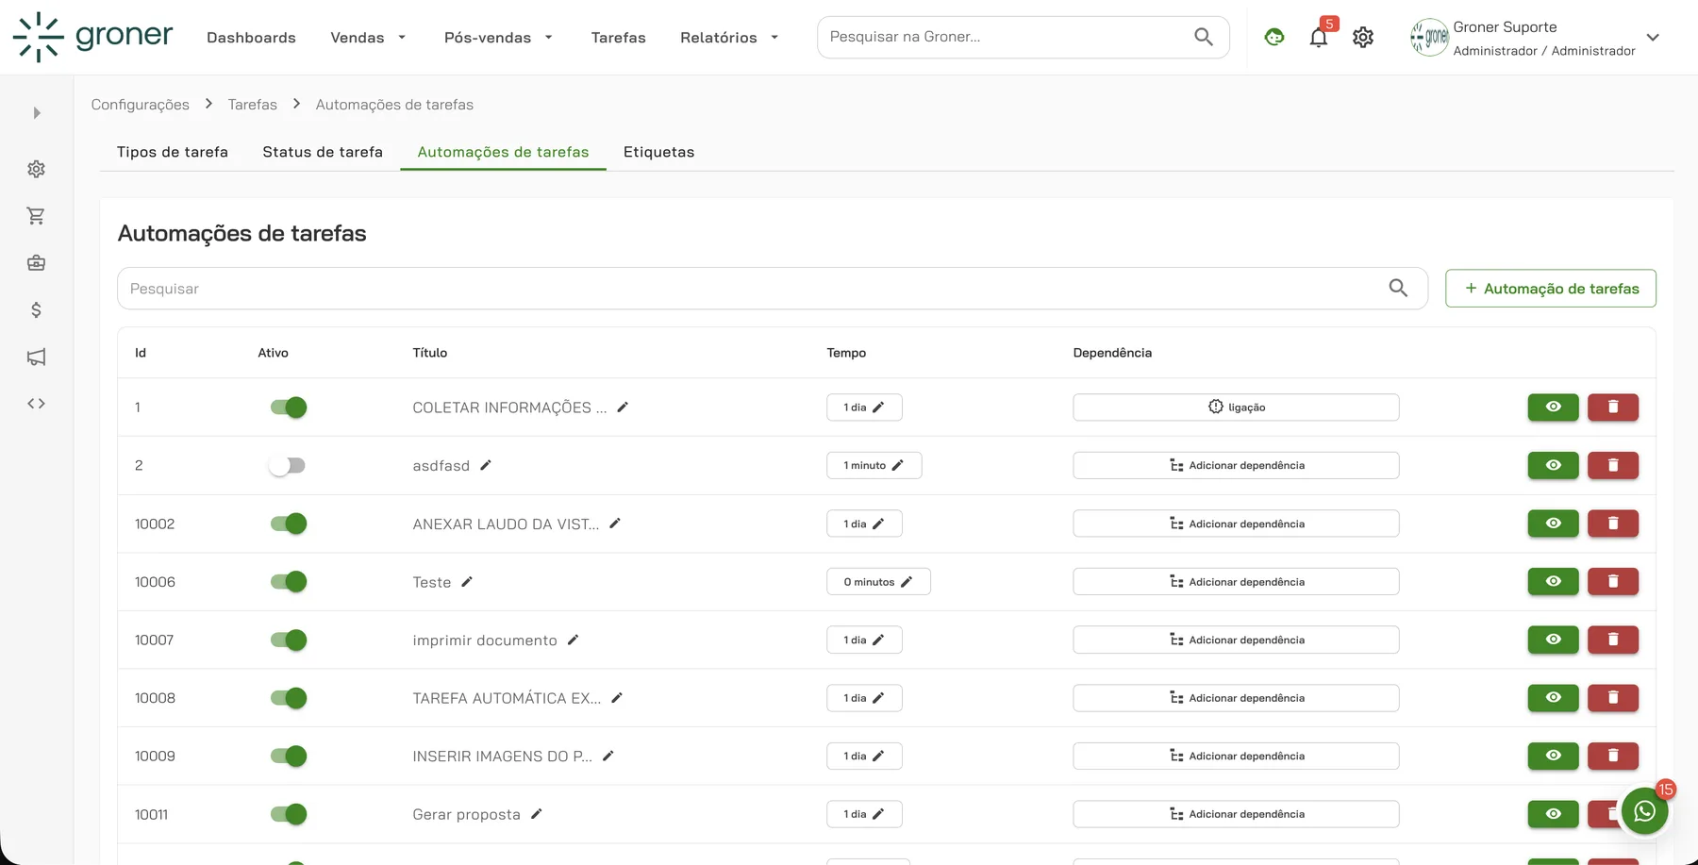This screenshot has height=865, width=1698.
Task: Click the search icon in Pesquisar field
Action: 1398,289
